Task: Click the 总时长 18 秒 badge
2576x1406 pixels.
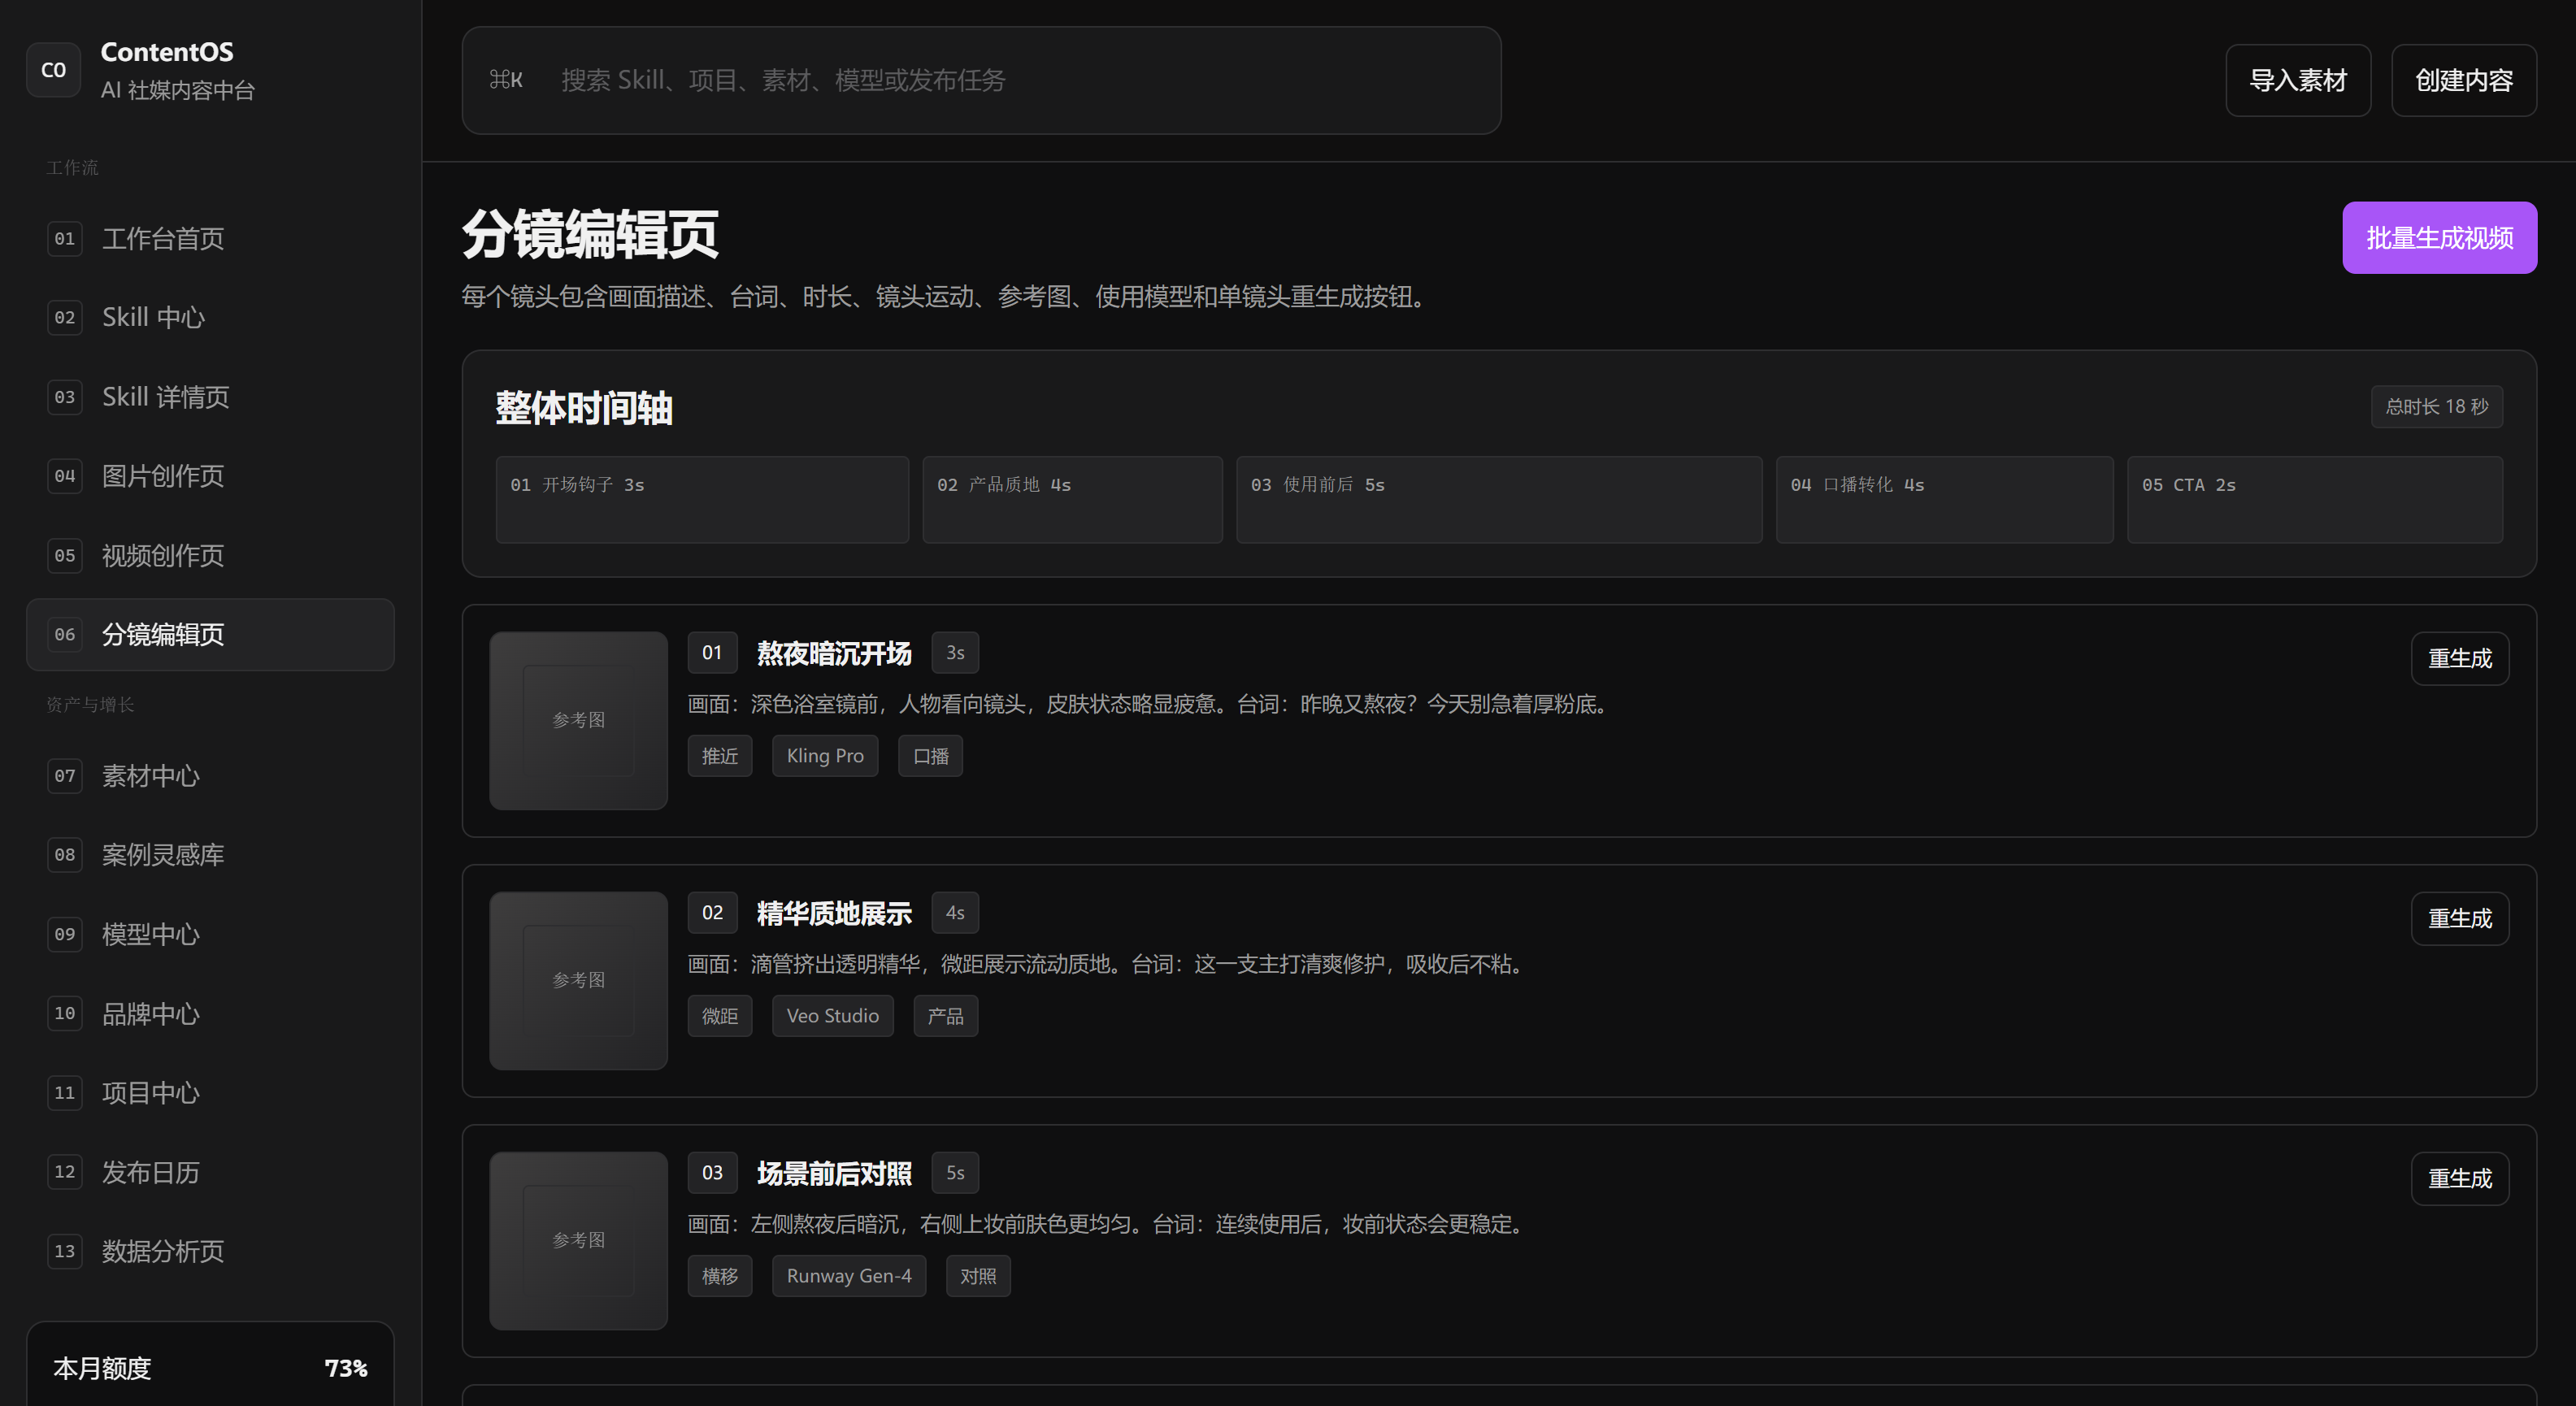Action: point(2437,407)
